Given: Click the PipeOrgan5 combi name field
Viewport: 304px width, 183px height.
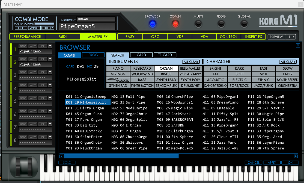Looking at the screenshot, I should click(87, 26).
